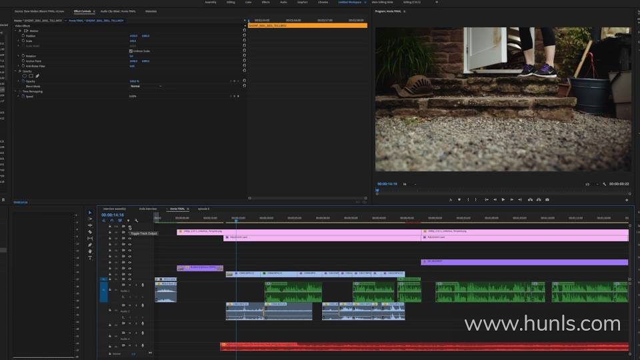Open the Program monitor button editor plus
Viewport: 640px width, 360px height.
click(627, 200)
